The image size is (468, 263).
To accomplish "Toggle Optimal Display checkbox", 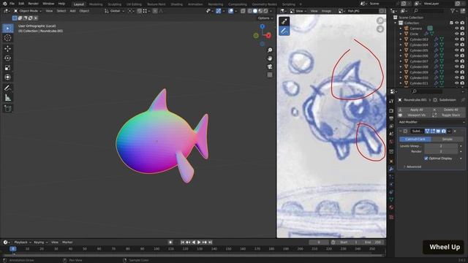I will point(426,159).
